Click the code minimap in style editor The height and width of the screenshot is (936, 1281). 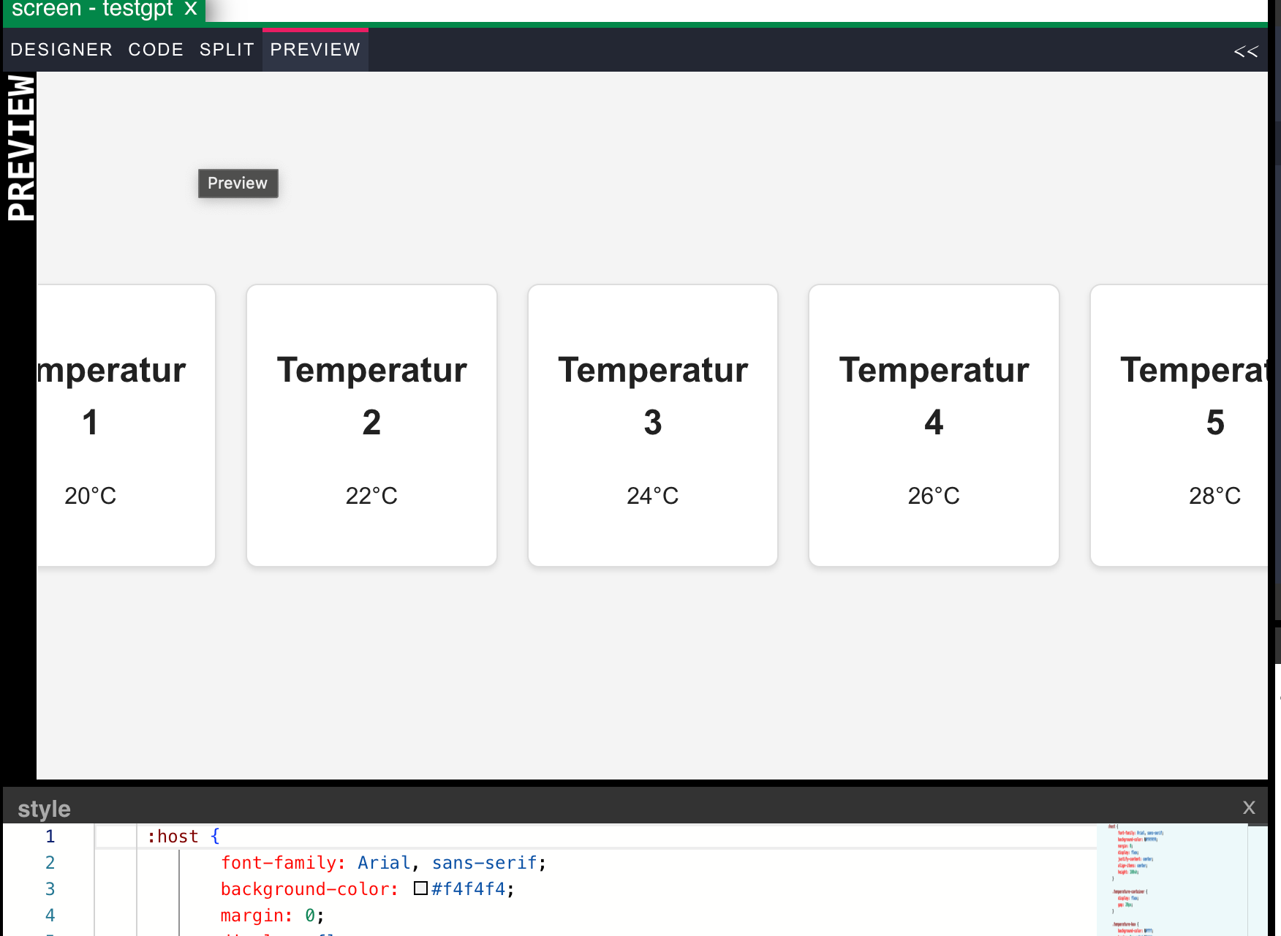[x=1170, y=877]
